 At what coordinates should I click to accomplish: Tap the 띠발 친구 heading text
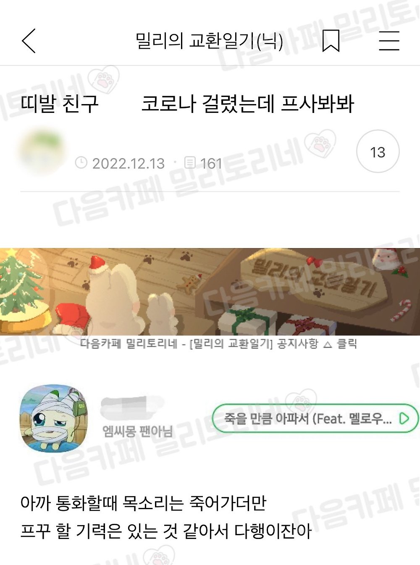click(x=60, y=103)
